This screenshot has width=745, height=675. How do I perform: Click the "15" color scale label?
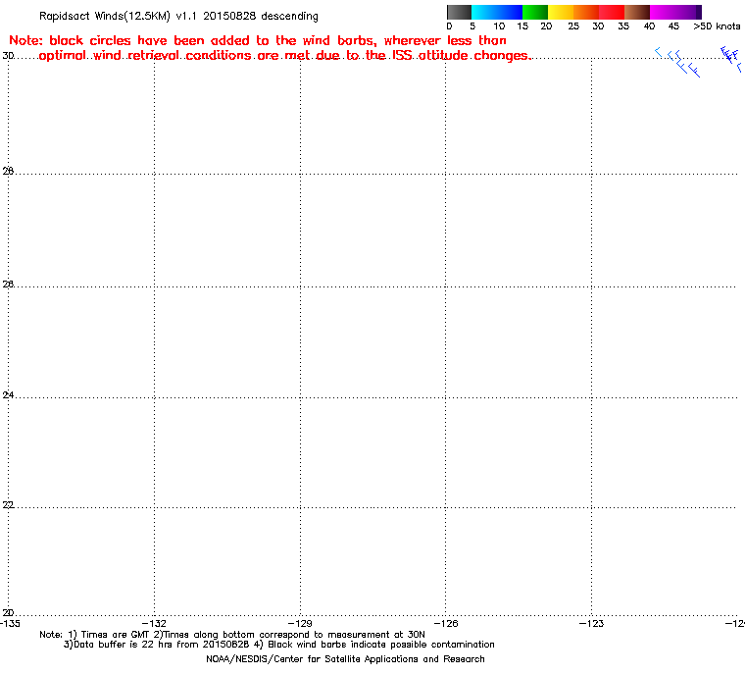522,26
